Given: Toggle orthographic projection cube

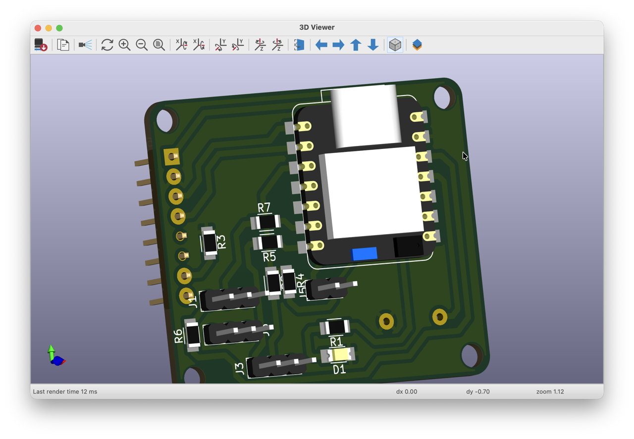Looking at the screenshot, I should coord(395,45).
